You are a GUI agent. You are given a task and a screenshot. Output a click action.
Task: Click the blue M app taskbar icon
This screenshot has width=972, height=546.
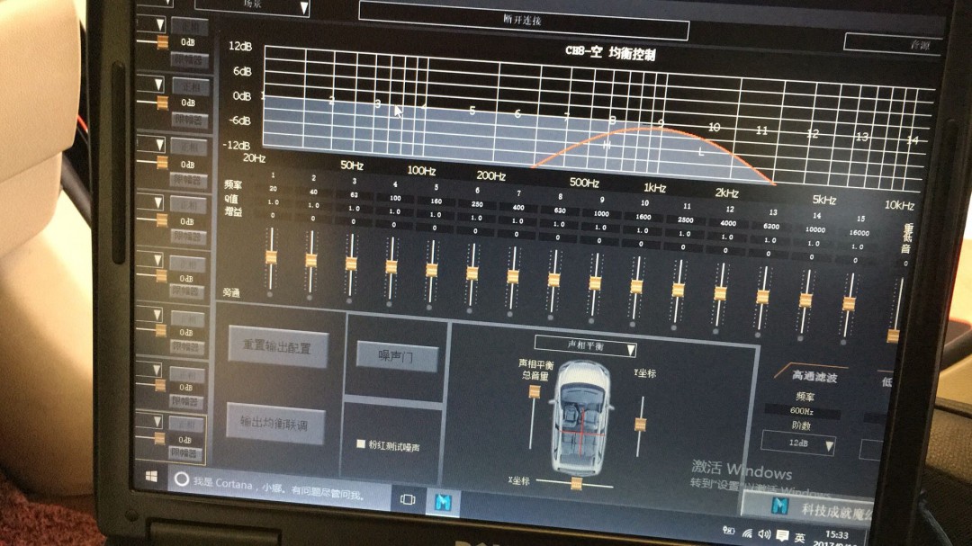[x=443, y=502]
